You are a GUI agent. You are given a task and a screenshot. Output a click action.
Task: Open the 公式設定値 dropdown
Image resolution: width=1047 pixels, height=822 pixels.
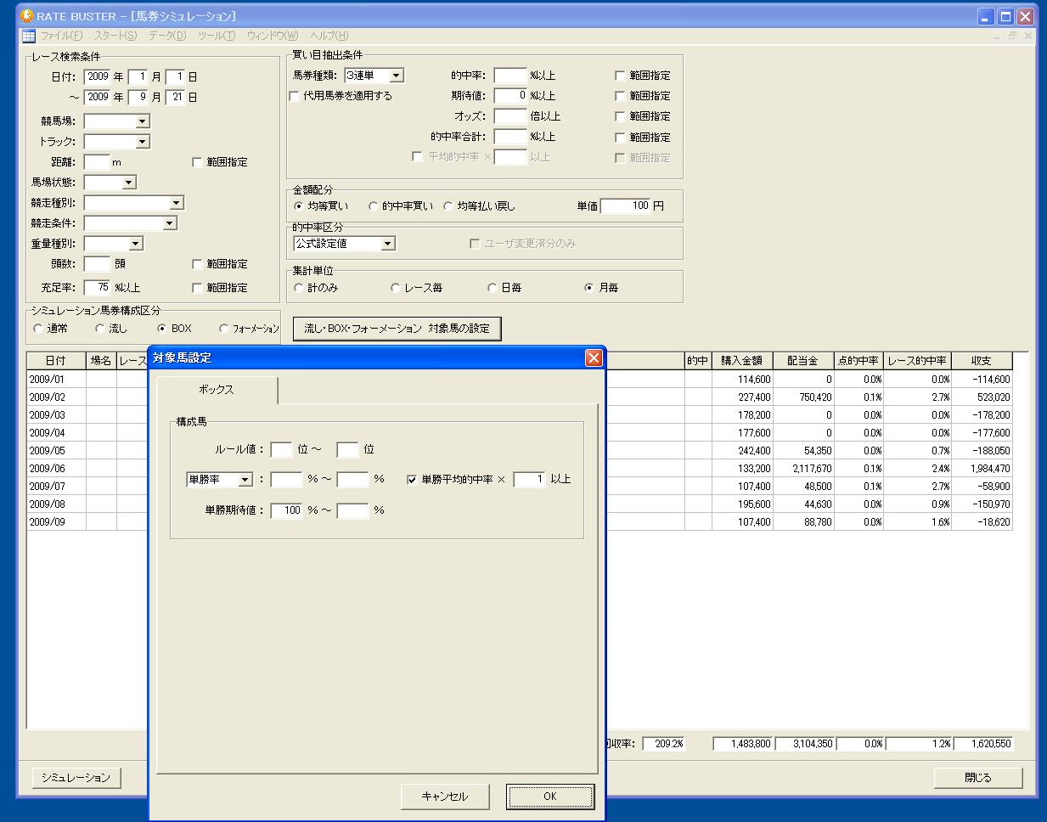[387, 244]
